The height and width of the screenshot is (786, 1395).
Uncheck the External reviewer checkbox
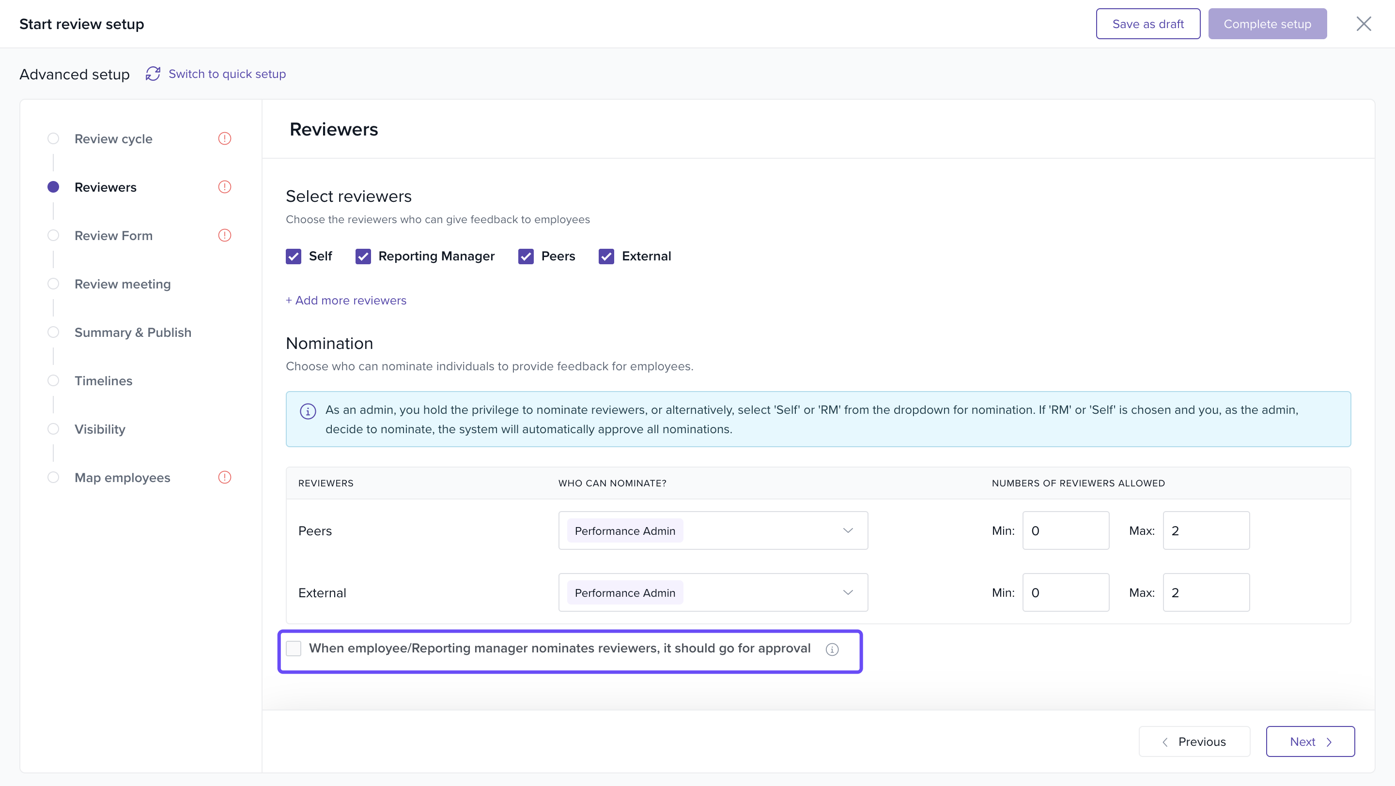point(606,257)
